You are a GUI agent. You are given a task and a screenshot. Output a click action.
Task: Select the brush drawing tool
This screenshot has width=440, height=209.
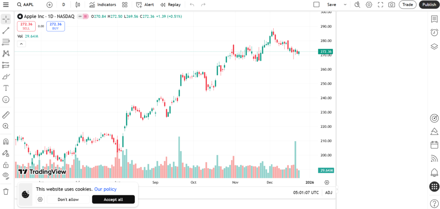coord(6,76)
